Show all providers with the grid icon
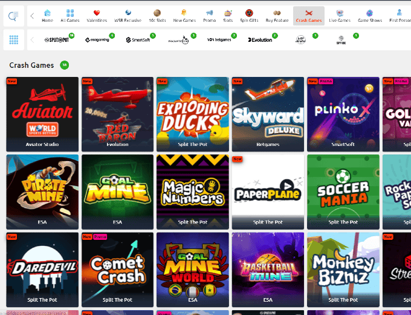The width and height of the screenshot is (411, 315). (x=14, y=39)
